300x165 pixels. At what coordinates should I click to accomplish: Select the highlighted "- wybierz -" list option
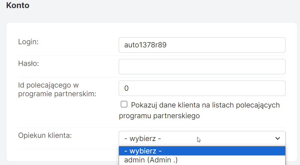point(202,151)
